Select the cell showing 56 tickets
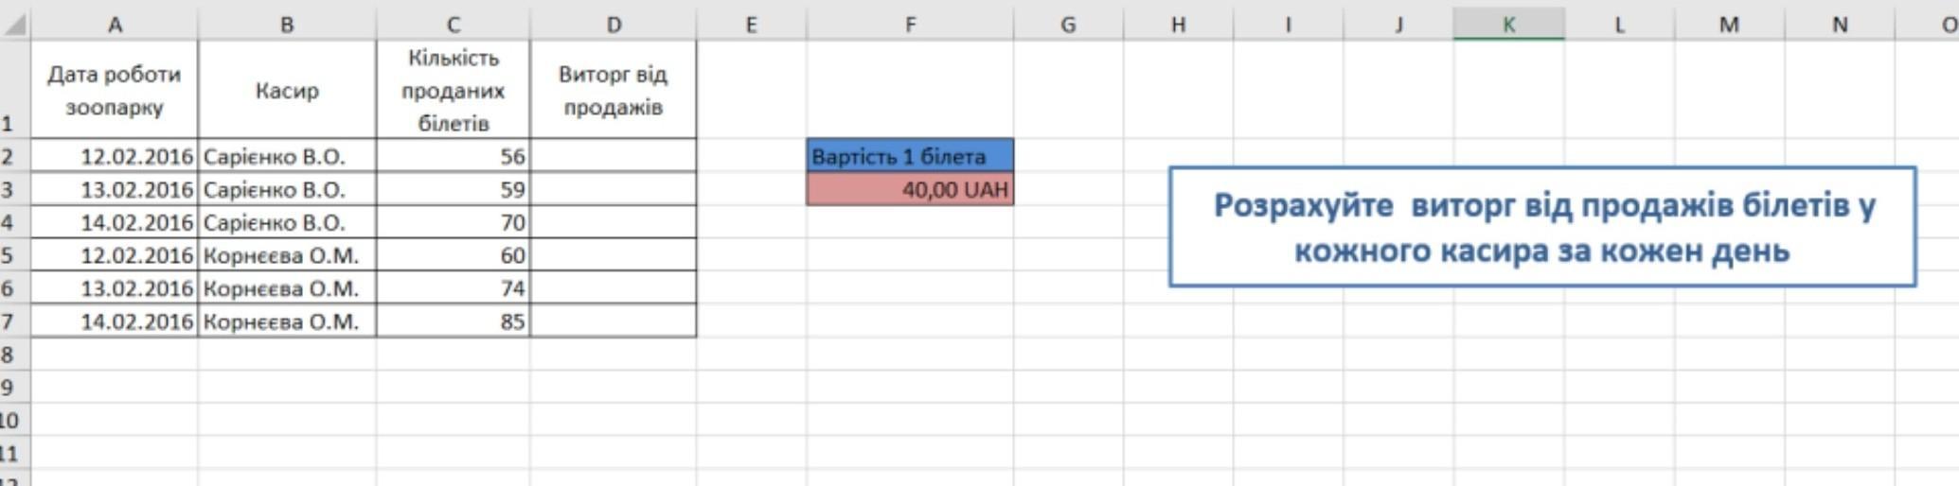 [453, 156]
